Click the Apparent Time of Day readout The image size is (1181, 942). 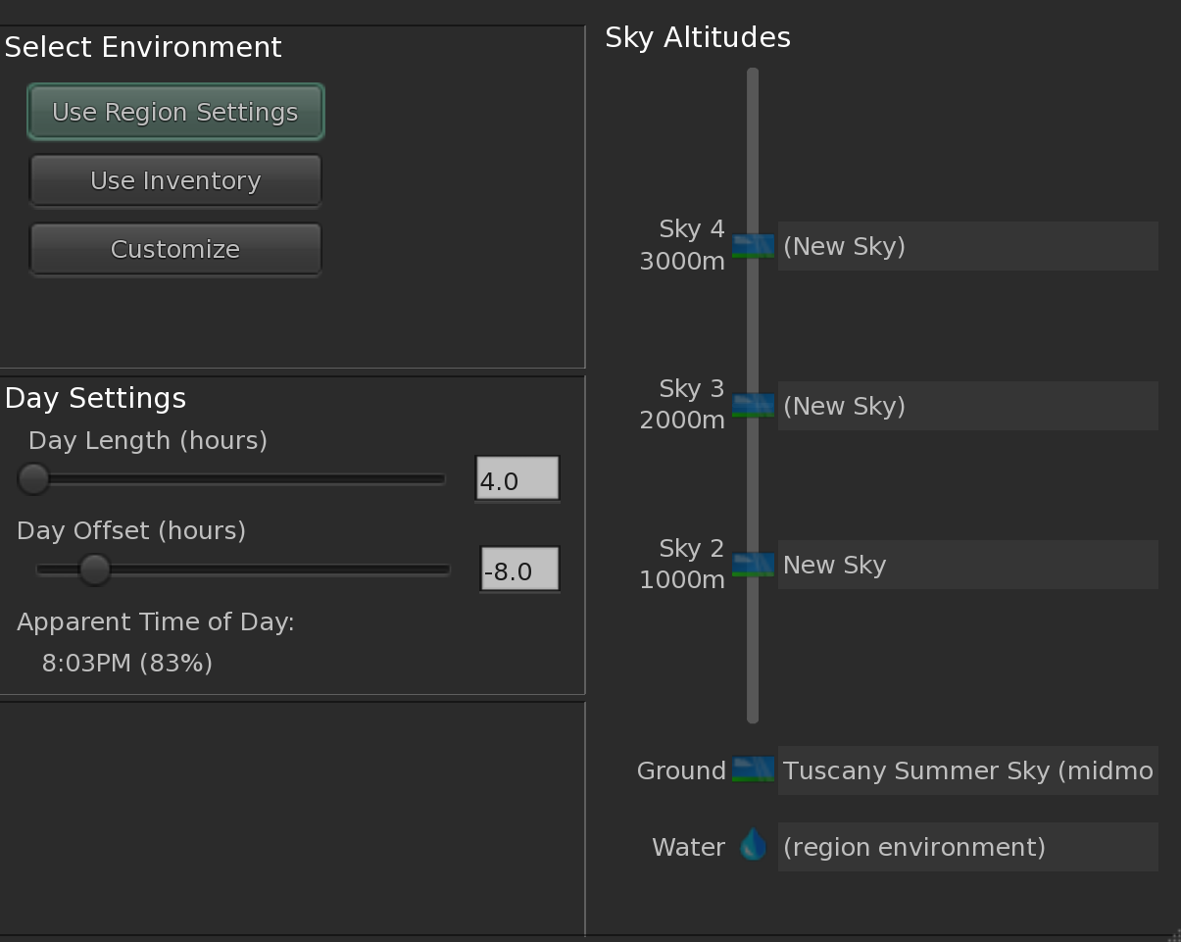tap(127, 664)
